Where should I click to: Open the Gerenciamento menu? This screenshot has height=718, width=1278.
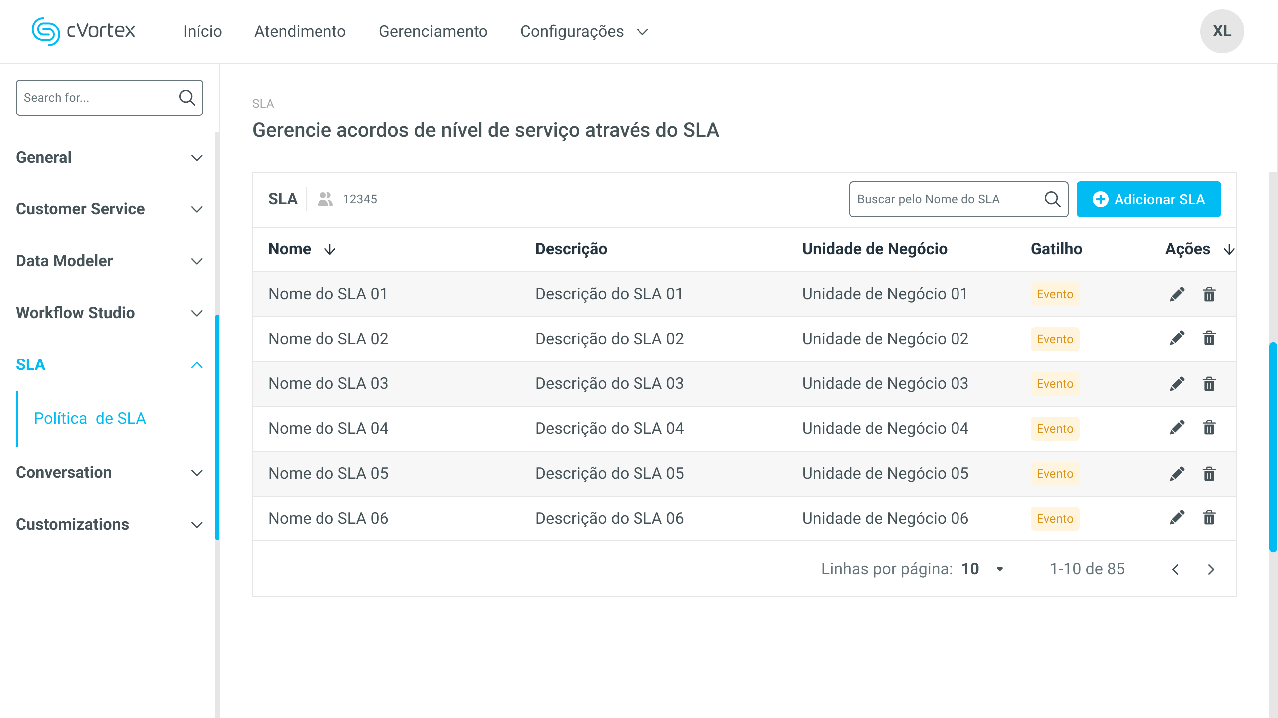click(x=433, y=31)
